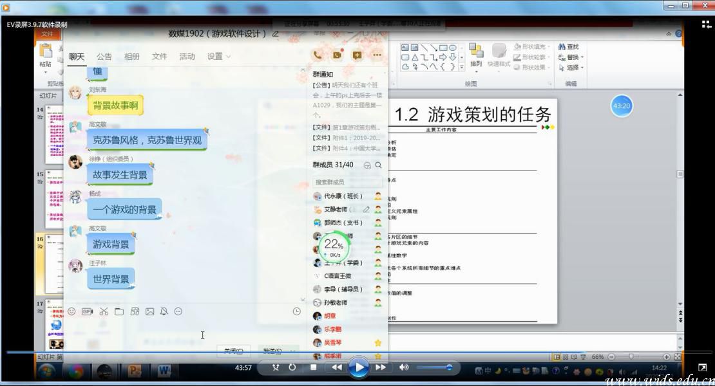
Task: Click the 关闭 close chat button
Action: click(x=233, y=351)
